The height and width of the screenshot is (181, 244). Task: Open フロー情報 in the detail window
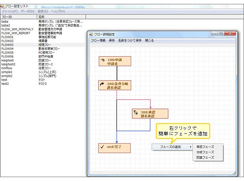(x=98, y=41)
